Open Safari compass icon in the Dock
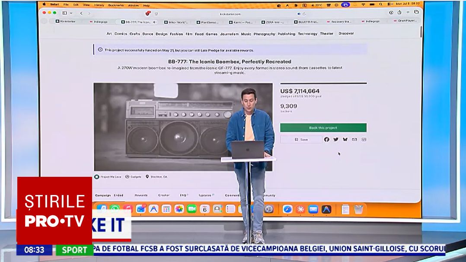466x262 pixels. pyautogui.click(x=287, y=209)
